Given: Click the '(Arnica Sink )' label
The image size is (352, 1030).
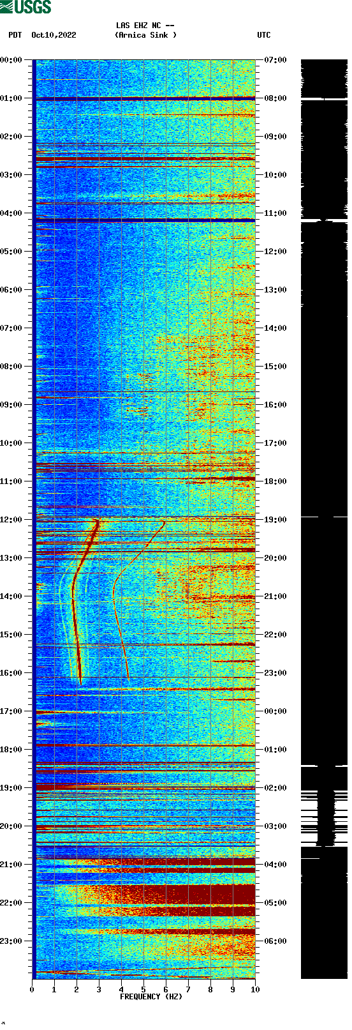Looking at the screenshot, I should point(145,35).
